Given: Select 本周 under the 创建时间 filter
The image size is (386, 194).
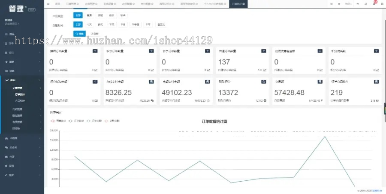Looking at the screenshot, I should [112, 24].
